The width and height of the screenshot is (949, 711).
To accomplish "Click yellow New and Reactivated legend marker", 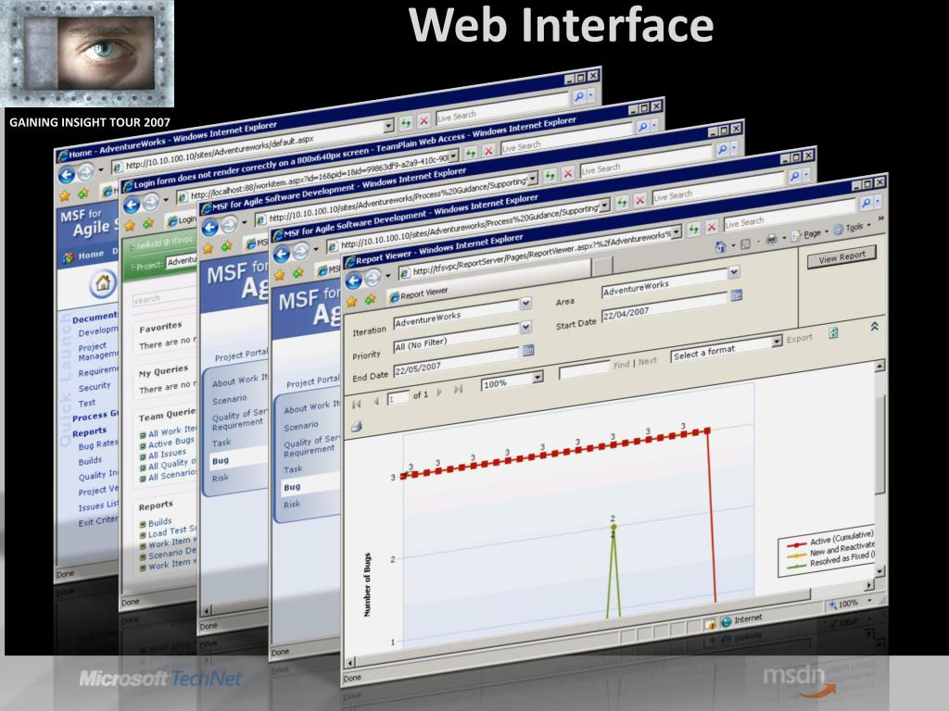I will [796, 555].
